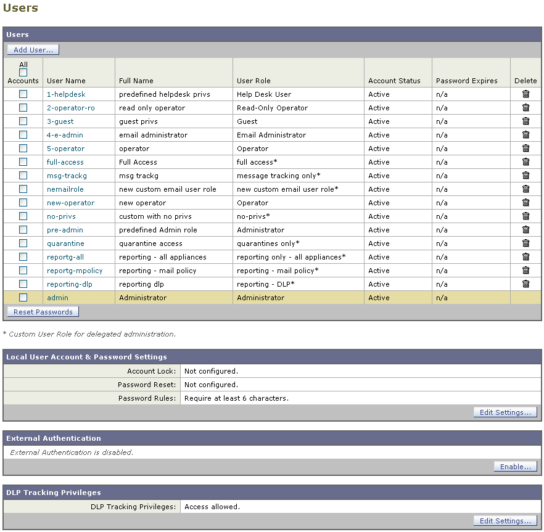This screenshot has height=532, width=544.
Task: Edit Local User Account & Password Settings
Action: click(505, 412)
